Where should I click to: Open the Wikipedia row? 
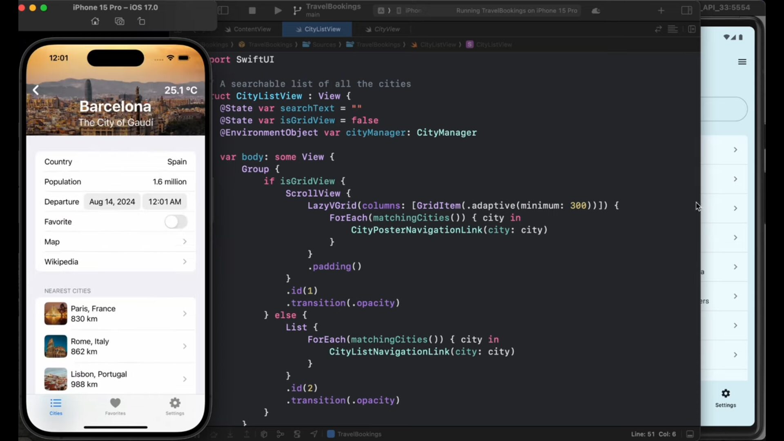pos(116,262)
